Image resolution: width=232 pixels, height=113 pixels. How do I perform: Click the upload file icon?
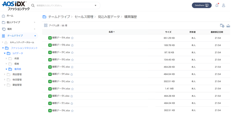point(228,25)
